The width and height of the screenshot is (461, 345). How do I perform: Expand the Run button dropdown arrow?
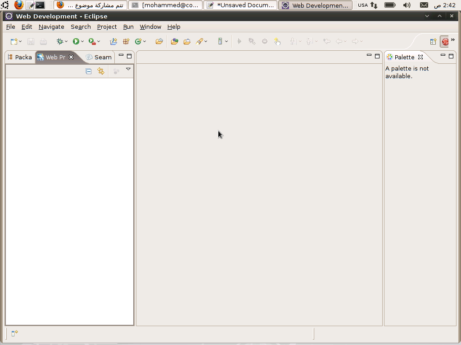coord(82,41)
